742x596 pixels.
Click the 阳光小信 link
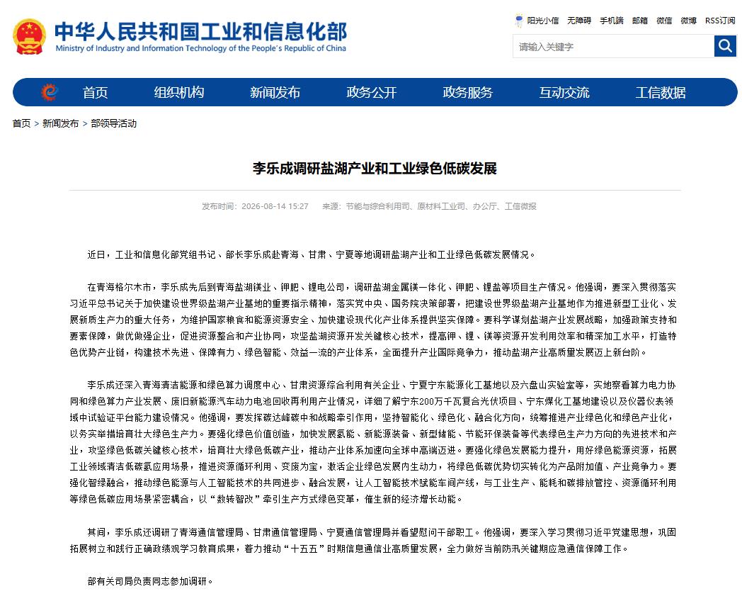(543, 21)
